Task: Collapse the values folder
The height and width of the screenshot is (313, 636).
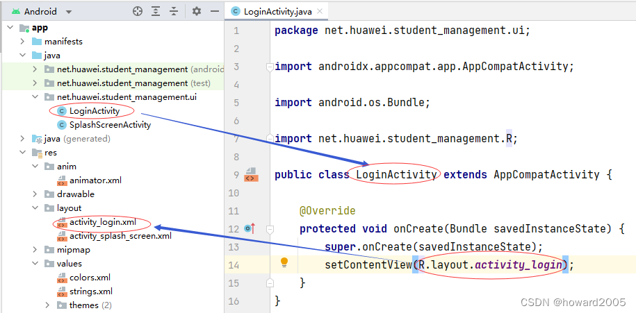Action: point(35,264)
